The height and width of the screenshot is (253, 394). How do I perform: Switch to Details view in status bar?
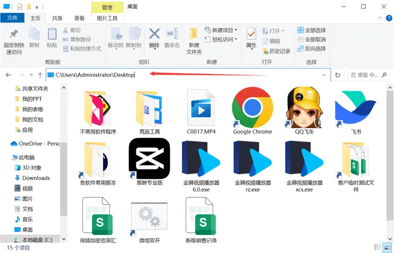tap(378, 247)
